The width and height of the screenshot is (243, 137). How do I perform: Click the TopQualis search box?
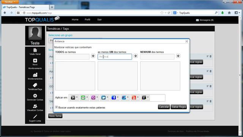point(196,13)
